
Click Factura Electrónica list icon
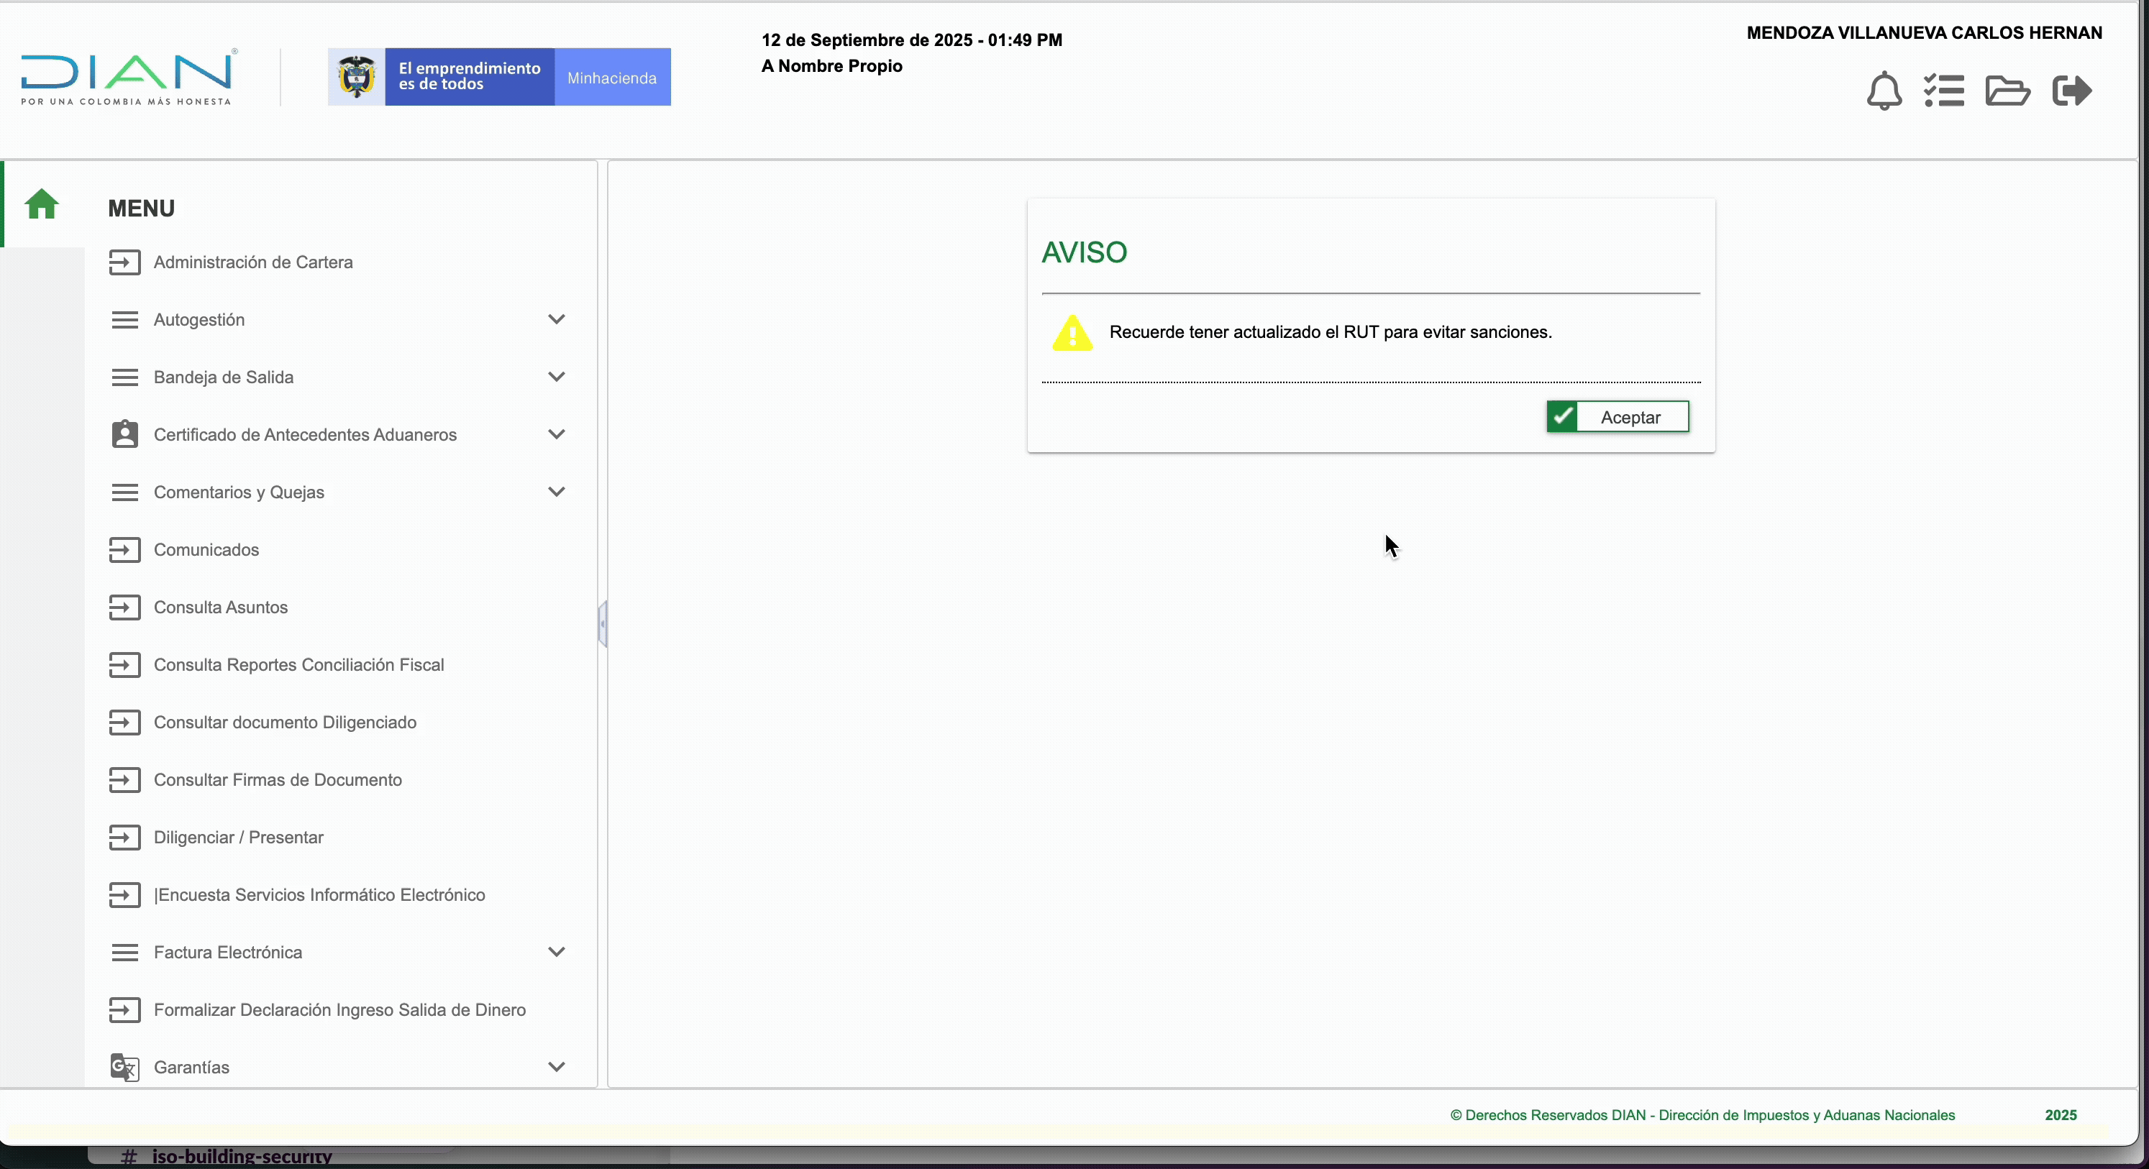[x=125, y=953]
